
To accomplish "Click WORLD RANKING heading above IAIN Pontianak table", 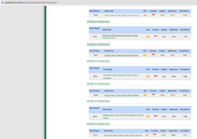I will point(98,84).
